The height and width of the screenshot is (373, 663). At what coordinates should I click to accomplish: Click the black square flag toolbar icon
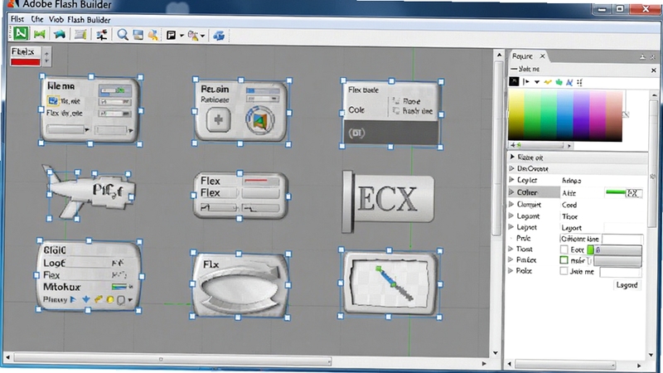pos(171,36)
